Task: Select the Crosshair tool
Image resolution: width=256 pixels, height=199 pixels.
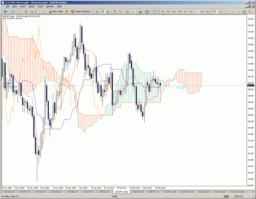Action: coord(221,11)
